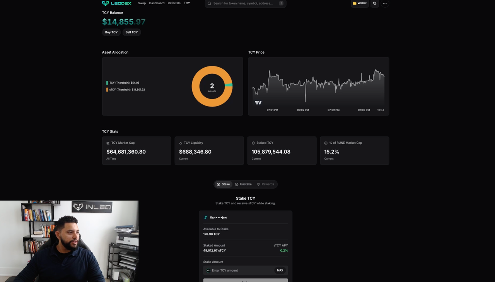This screenshot has width=495, height=282.
Task: Focus the token search field
Action: pos(246,3)
